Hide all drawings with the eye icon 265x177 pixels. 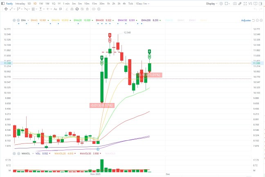tap(82, 9)
